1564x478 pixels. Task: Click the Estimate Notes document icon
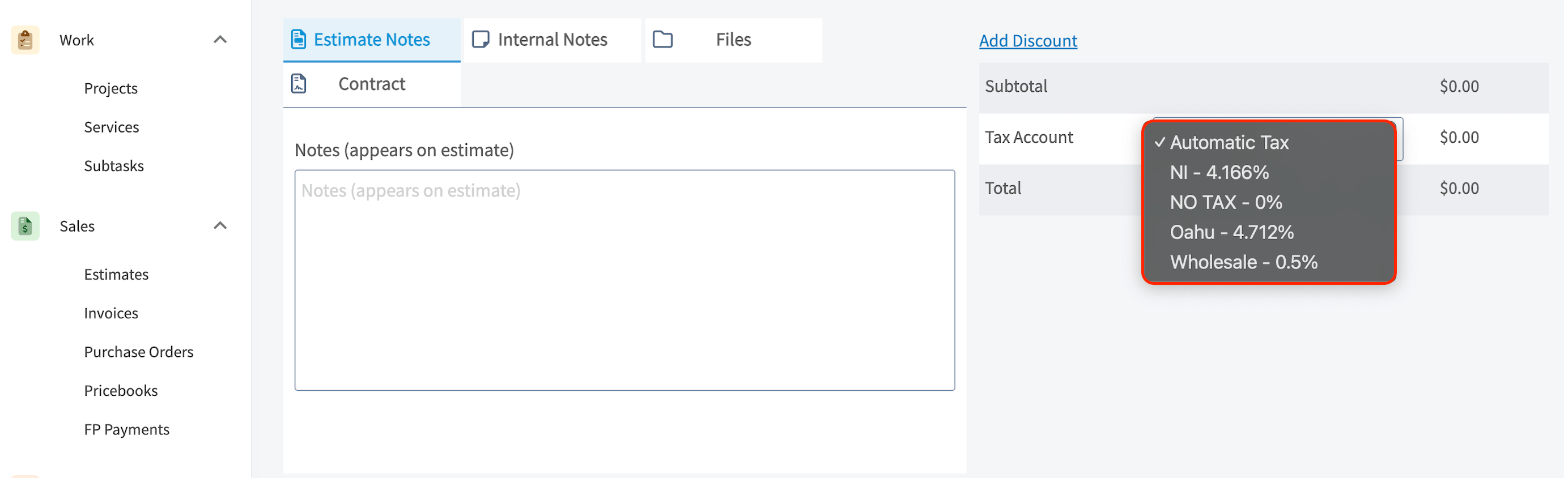(299, 40)
